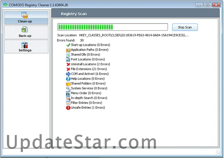224x158 pixels.
Task: Select 'Application Paths (0 Errors)' text
Action: 90,50
